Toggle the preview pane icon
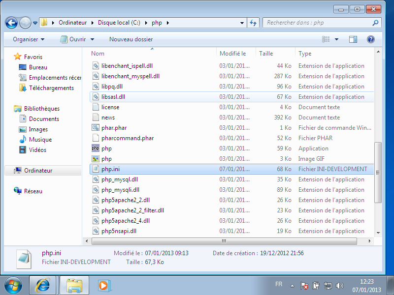 (x=353, y=39)
